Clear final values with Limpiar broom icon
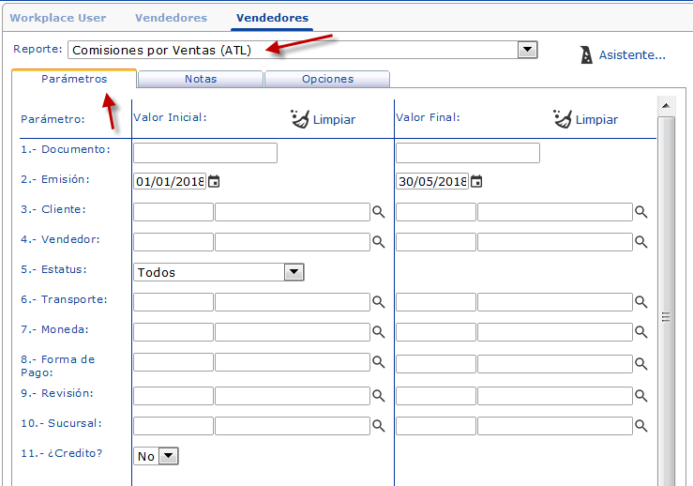Viewport: 693px width, 486px height. [563, 119]
